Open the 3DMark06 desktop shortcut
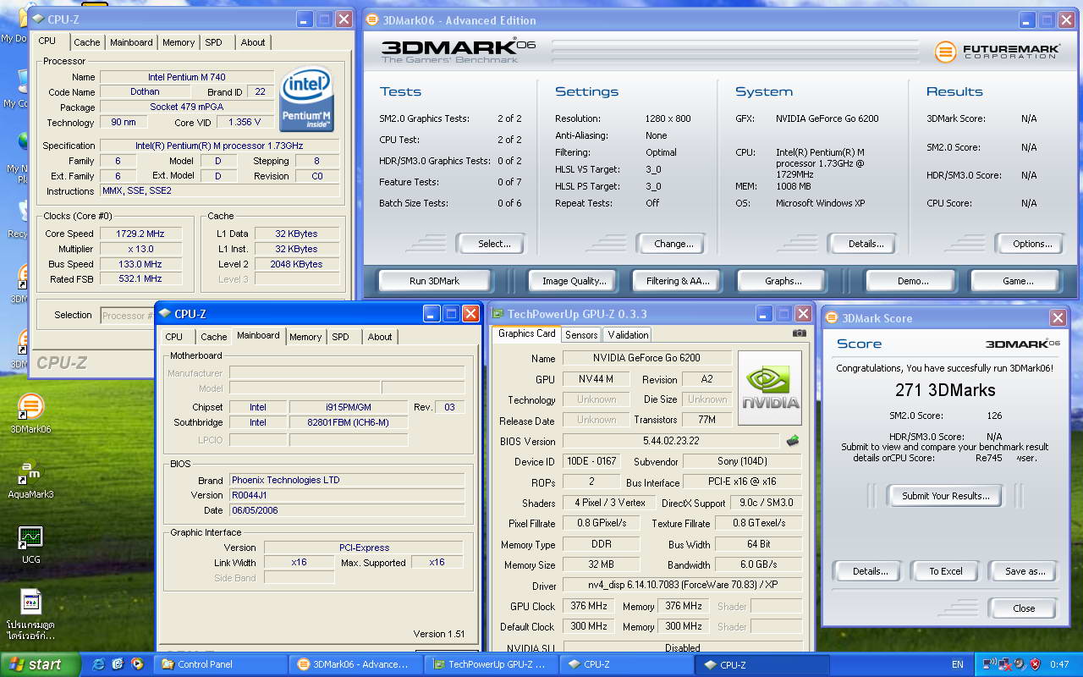Image resolution: width=1083 pixels, height=677 pixels. (x=30, y=413)
